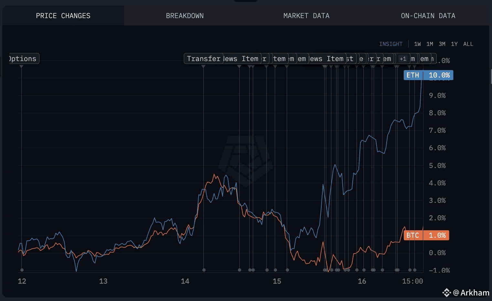Screen dimensions: 492x301
Task: Click the "7.0%" value on the percent axis
Action: click(437, 130)
